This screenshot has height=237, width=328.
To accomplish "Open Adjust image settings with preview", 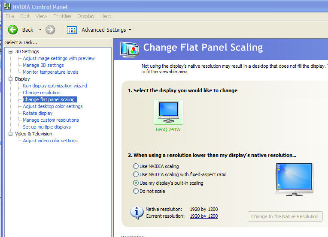I will click(59, 58).
